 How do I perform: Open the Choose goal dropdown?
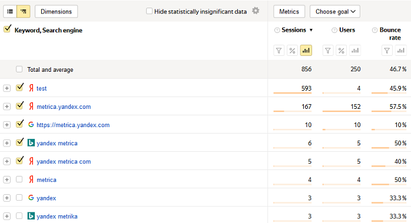[x=335, y=12]
